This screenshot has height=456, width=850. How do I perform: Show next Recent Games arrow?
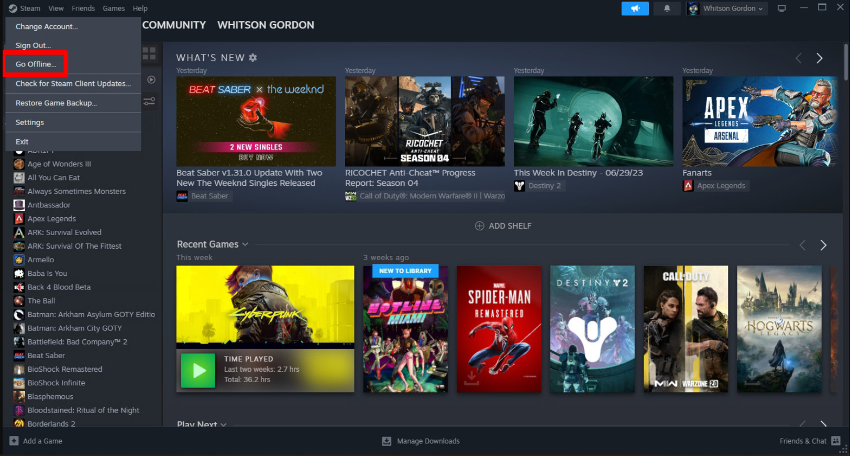tap(823, 245)
